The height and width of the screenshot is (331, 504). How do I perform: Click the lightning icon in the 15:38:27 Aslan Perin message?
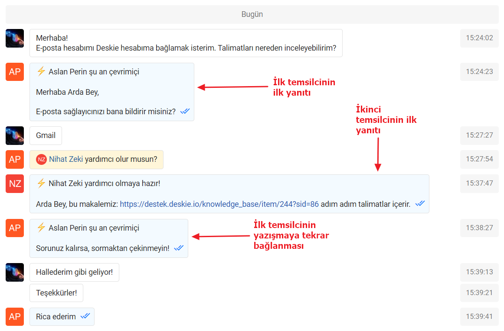pyautogui.click(x=41, y=228)
